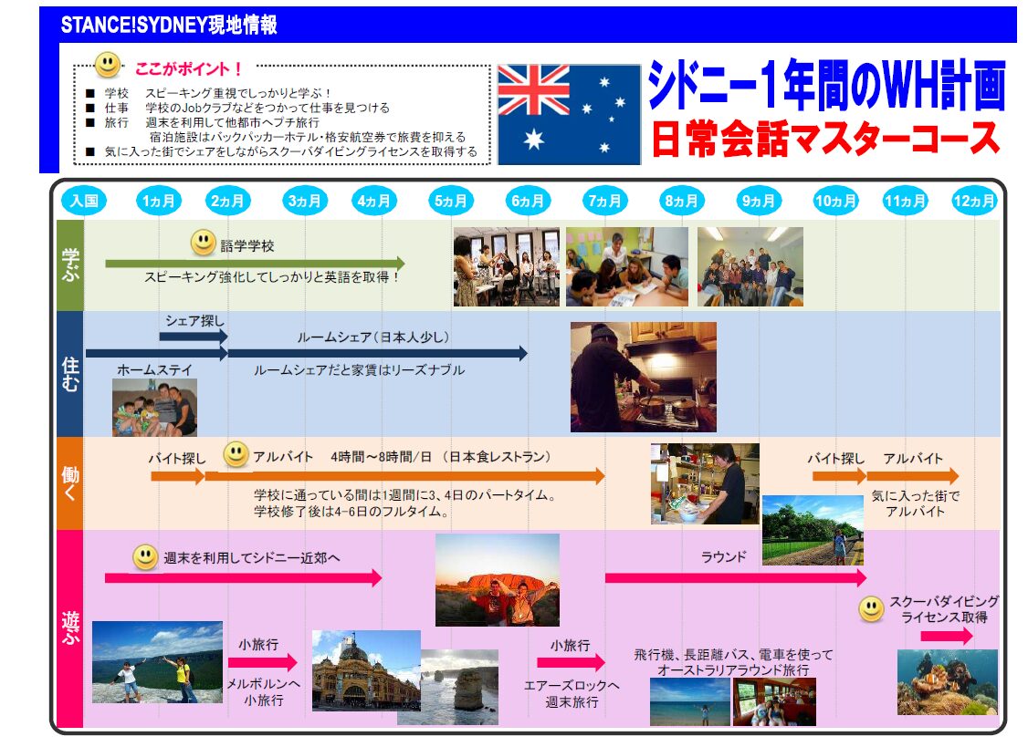Click the pink 遊ぶ row label
Viewport: 1028px width, 747px height.
point(69,628)
